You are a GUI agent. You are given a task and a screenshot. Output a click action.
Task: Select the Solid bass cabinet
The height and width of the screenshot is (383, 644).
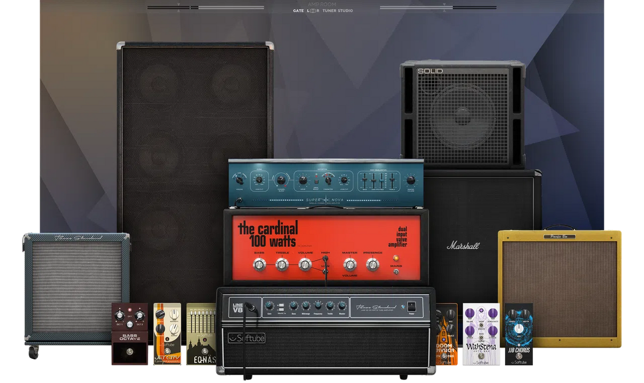tap(460, 115)
